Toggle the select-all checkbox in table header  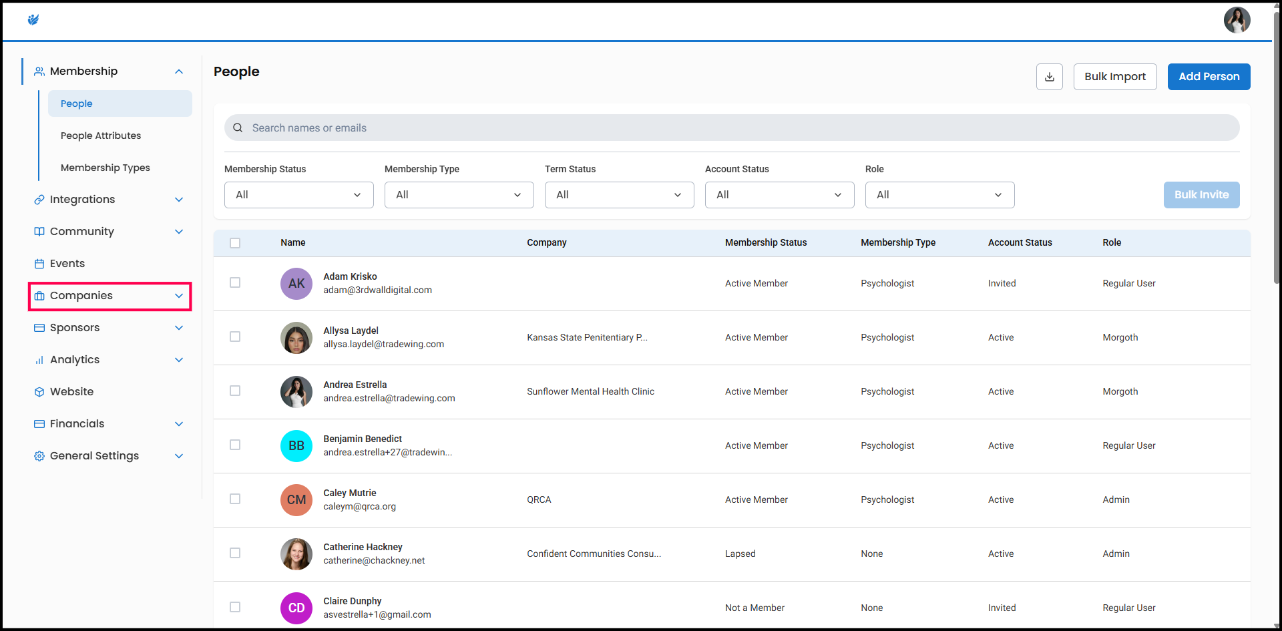pos(235,243)
